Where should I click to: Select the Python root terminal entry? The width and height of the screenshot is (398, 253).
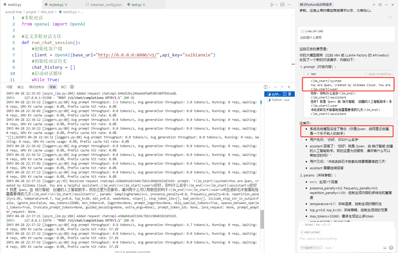click(279, 100)
